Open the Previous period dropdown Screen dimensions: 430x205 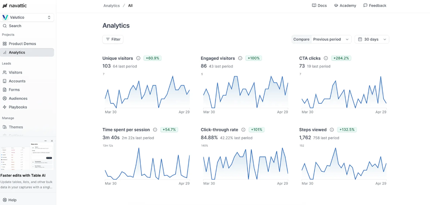click(x=331, y=39)
